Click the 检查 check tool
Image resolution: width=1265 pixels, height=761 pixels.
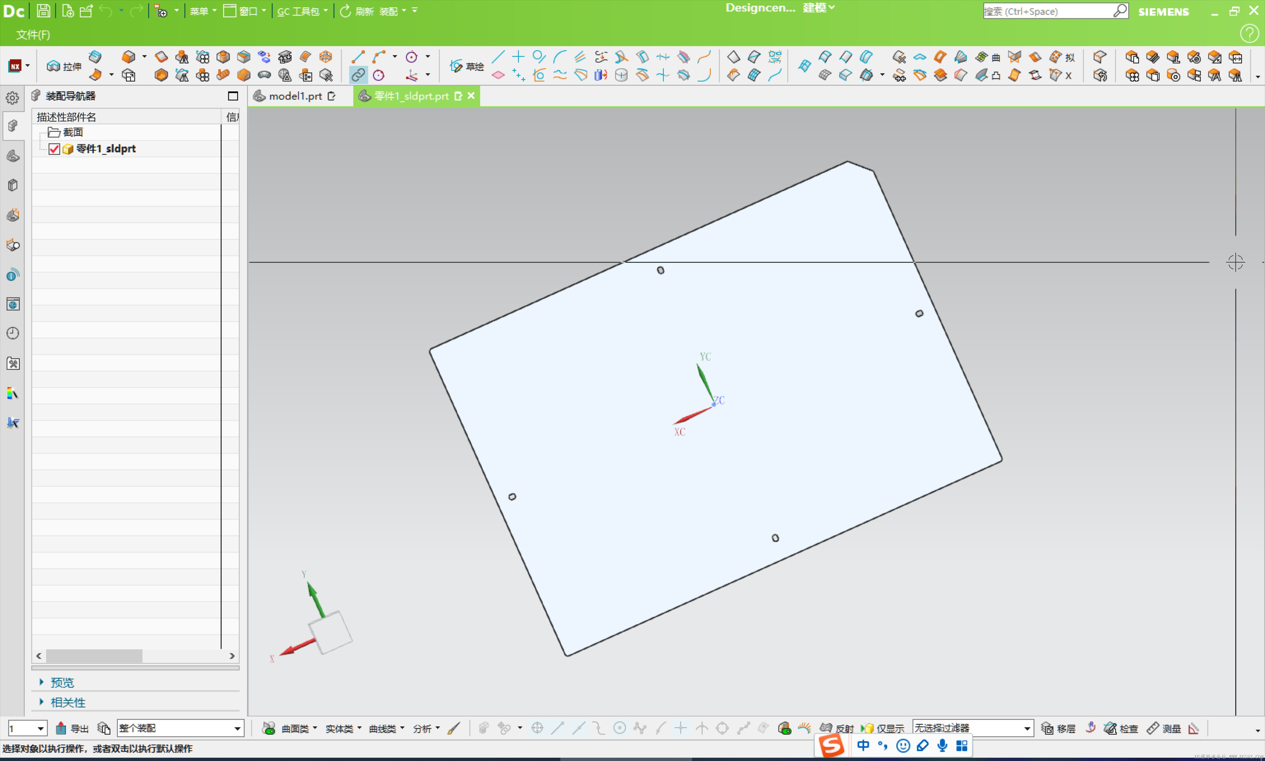(1121, 728)
